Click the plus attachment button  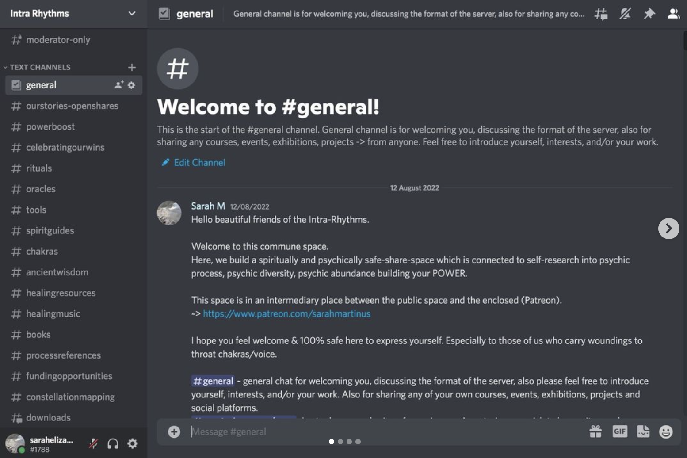pos(174,431)
